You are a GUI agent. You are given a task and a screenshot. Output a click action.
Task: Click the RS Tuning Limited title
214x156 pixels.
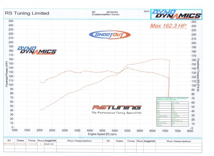coord(26,13)
